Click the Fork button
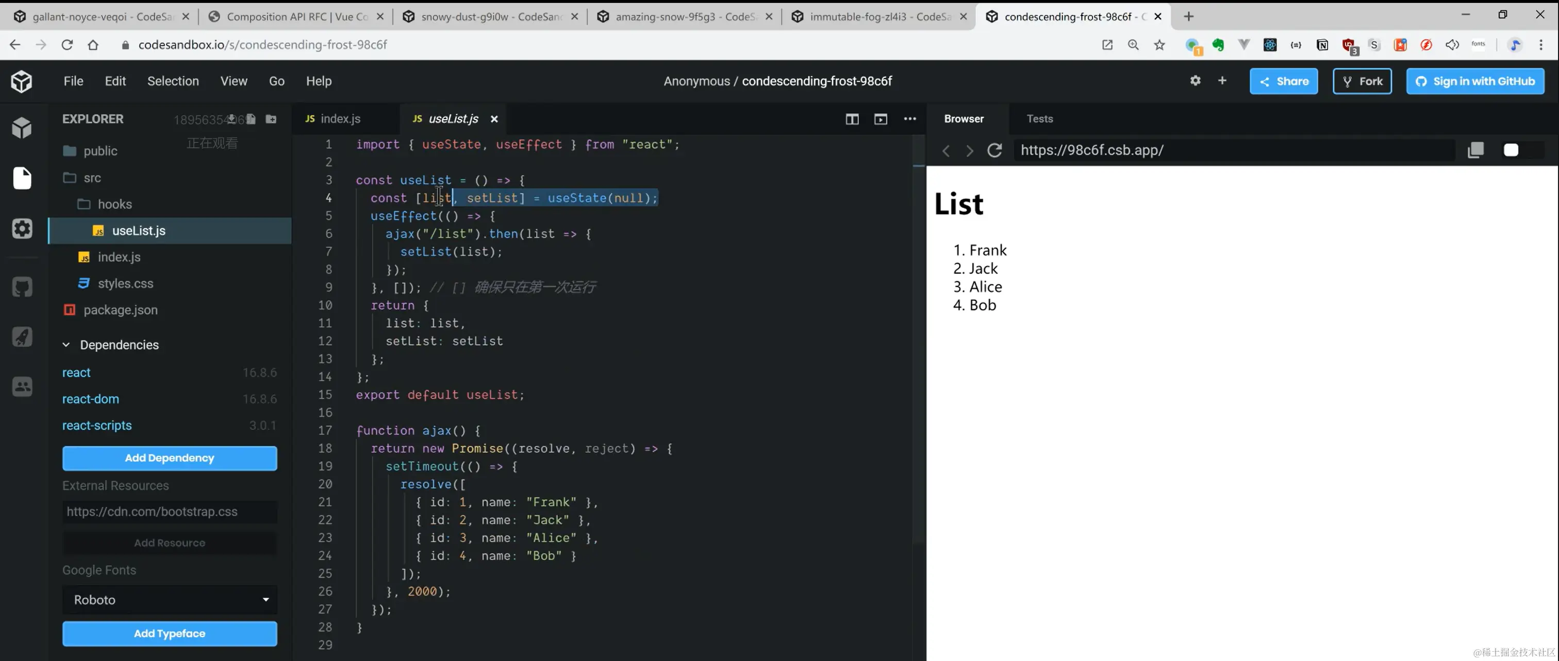Screen dimensions: 1559x661 point(1362,81)
